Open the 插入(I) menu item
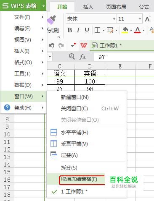The width and height of the screenshot is (154, 201). (23, 51)
